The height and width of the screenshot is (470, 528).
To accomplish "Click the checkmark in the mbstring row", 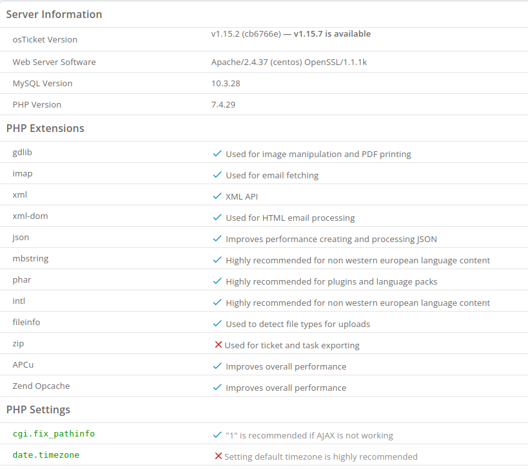I will 217,260.
